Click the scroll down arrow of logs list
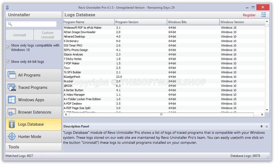Viewport: 275px width, 164px height. coord(267,110)
